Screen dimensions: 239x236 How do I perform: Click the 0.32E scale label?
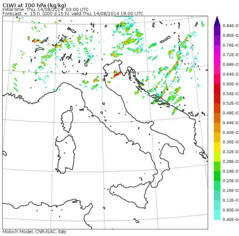coord(231,152)
